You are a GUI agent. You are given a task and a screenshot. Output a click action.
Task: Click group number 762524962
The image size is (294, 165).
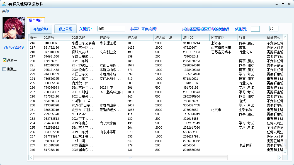[x=51, y=127]
